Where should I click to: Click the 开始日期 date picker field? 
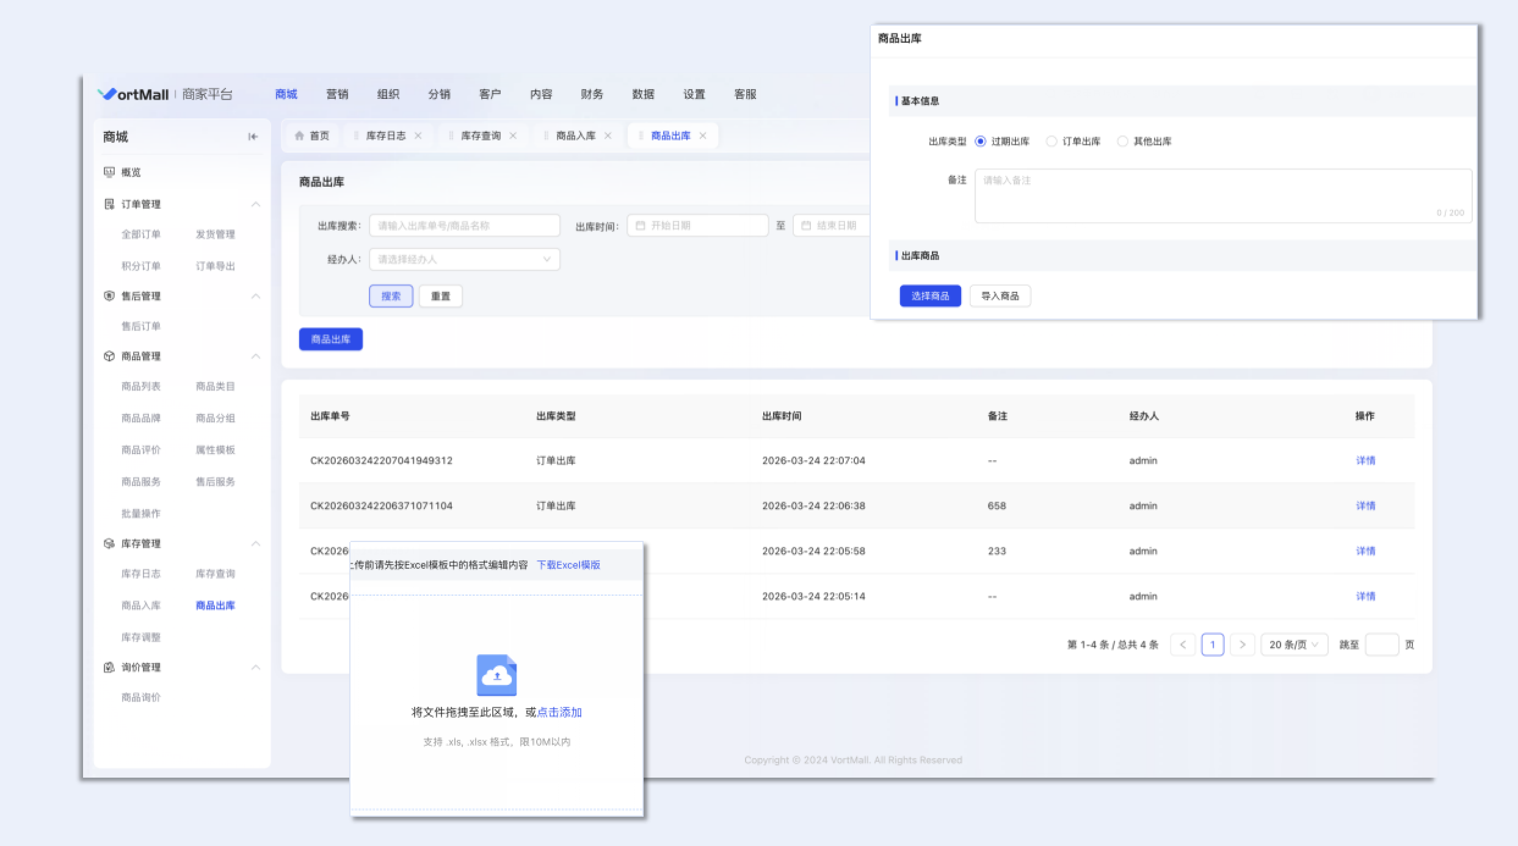coord(697,225)
